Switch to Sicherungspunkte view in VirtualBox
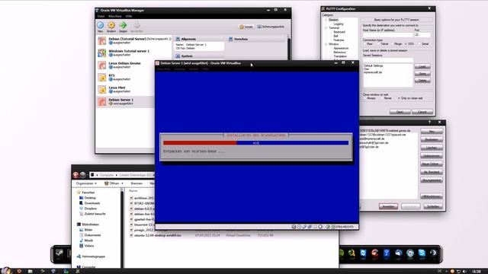Image resolution: width=488 pixels, height=274 pixels. click(x=271, y=27)
